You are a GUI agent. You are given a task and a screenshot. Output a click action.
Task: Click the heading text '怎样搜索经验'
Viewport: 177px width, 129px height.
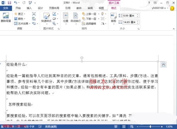point(20,104)
